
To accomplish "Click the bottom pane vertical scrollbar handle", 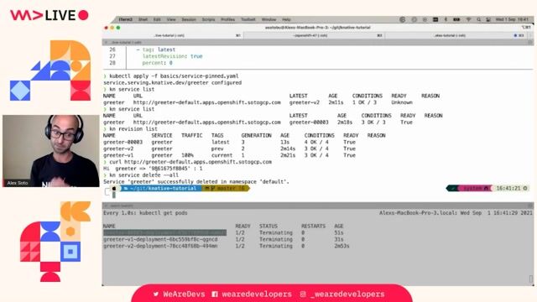I will click(x=531, y=279).
